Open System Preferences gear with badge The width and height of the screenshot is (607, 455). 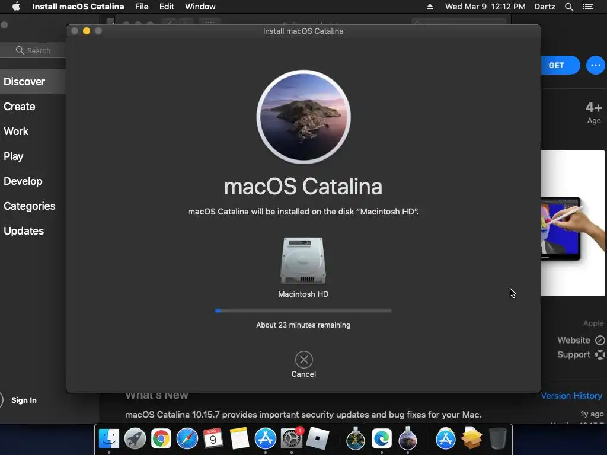[x=291, y=439]
